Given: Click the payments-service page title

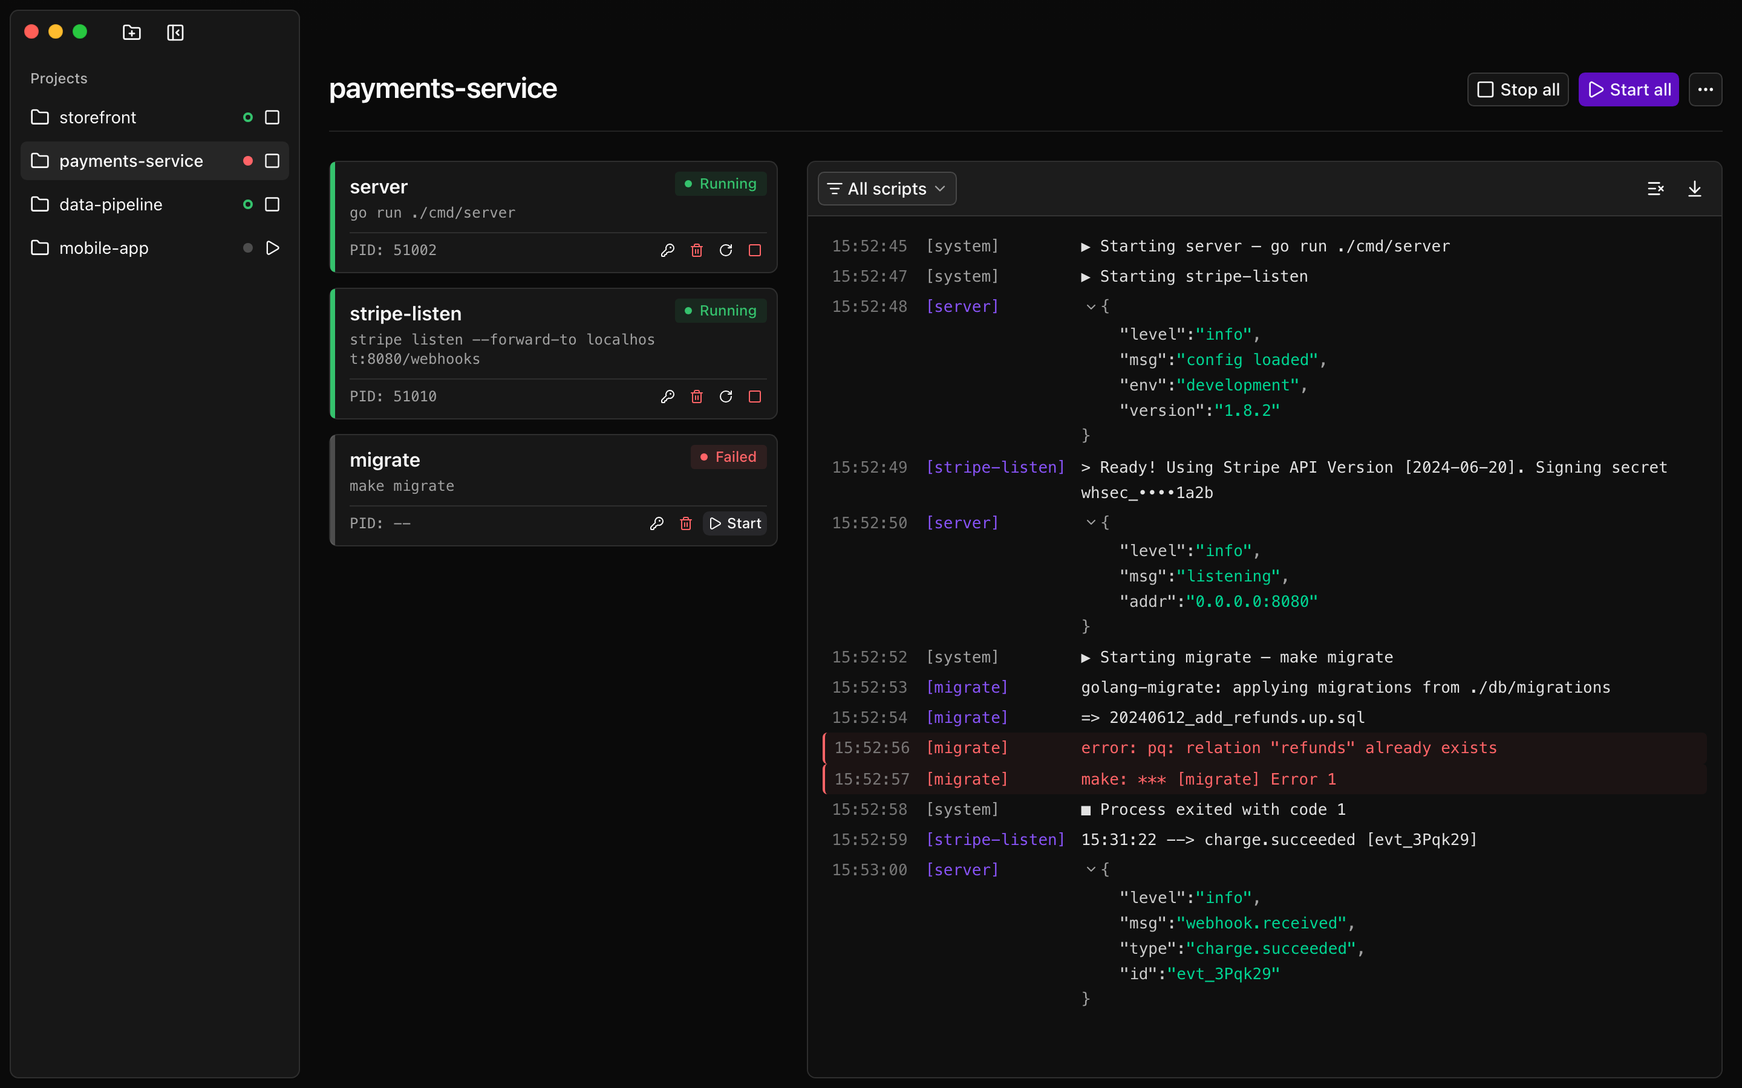Looking at the screenshot, I should (443, 88).
